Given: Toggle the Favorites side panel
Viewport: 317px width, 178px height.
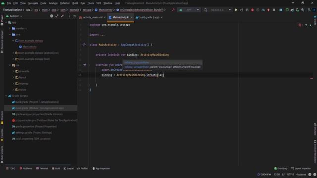Looking at the screenshot, I should [2, 135].
